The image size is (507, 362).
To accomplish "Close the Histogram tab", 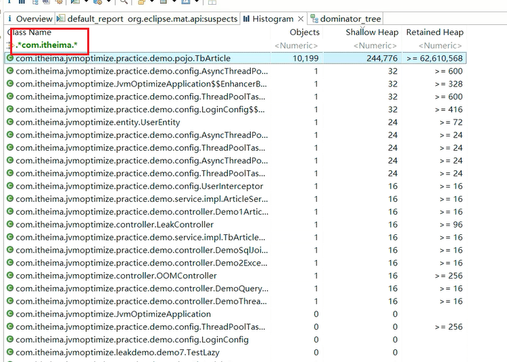I will click(301, 19).
